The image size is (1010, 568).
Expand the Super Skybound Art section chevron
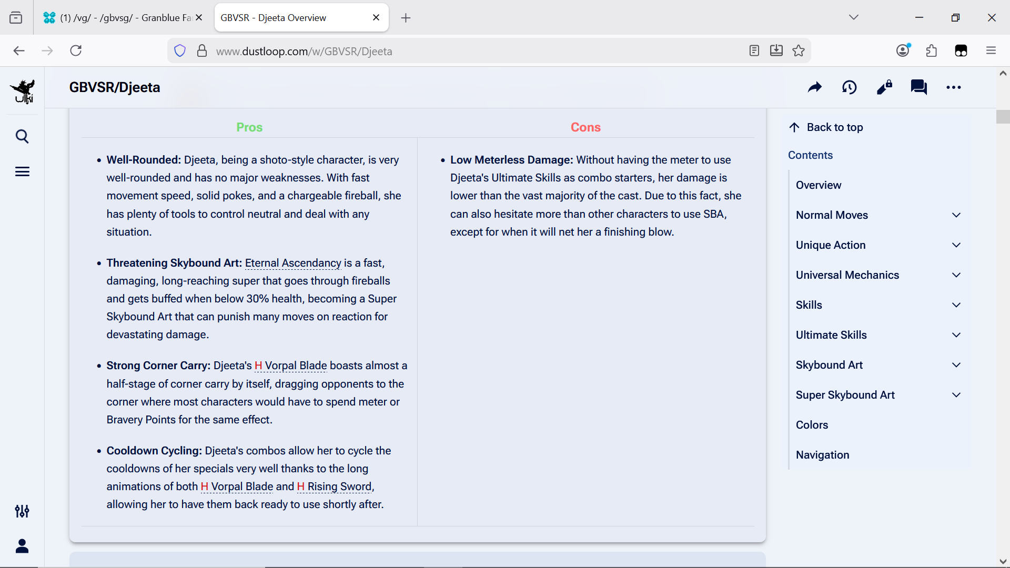[956, 395]
